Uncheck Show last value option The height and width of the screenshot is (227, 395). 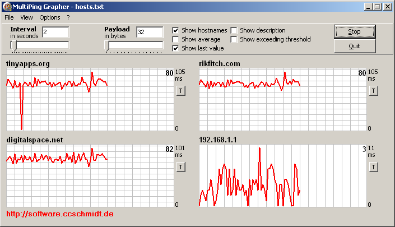tap(176, 48)
